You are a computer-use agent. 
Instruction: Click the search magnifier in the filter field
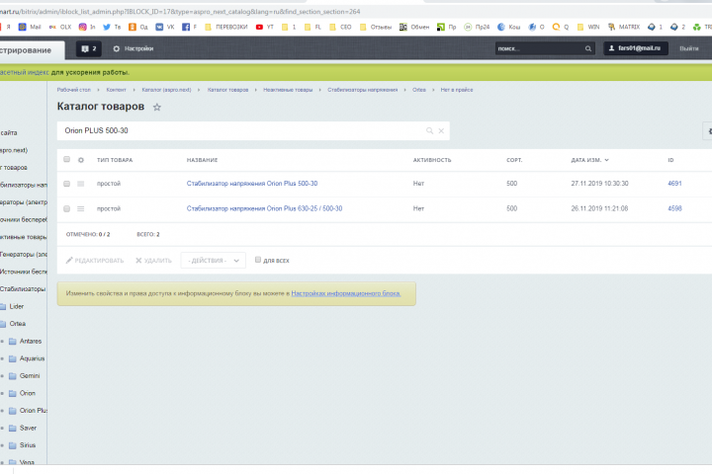tap(429, 130)
